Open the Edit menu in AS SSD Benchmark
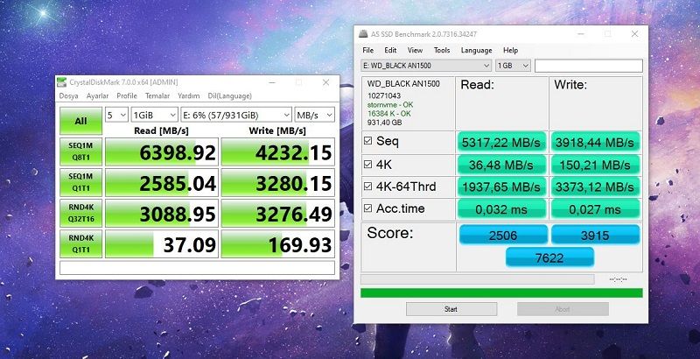The image size is (700, 359). click(x=390, y=51)
